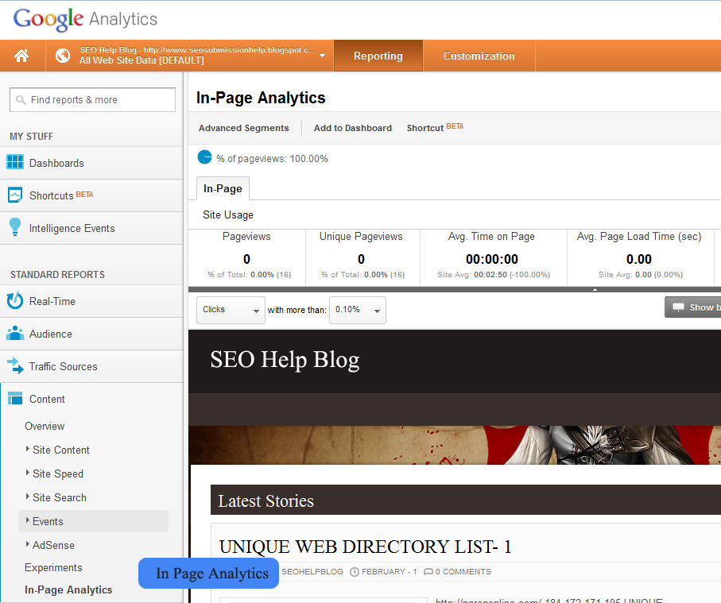Click the Site Usage sub-tab
The image size is (721, 603).
(228, 215)
